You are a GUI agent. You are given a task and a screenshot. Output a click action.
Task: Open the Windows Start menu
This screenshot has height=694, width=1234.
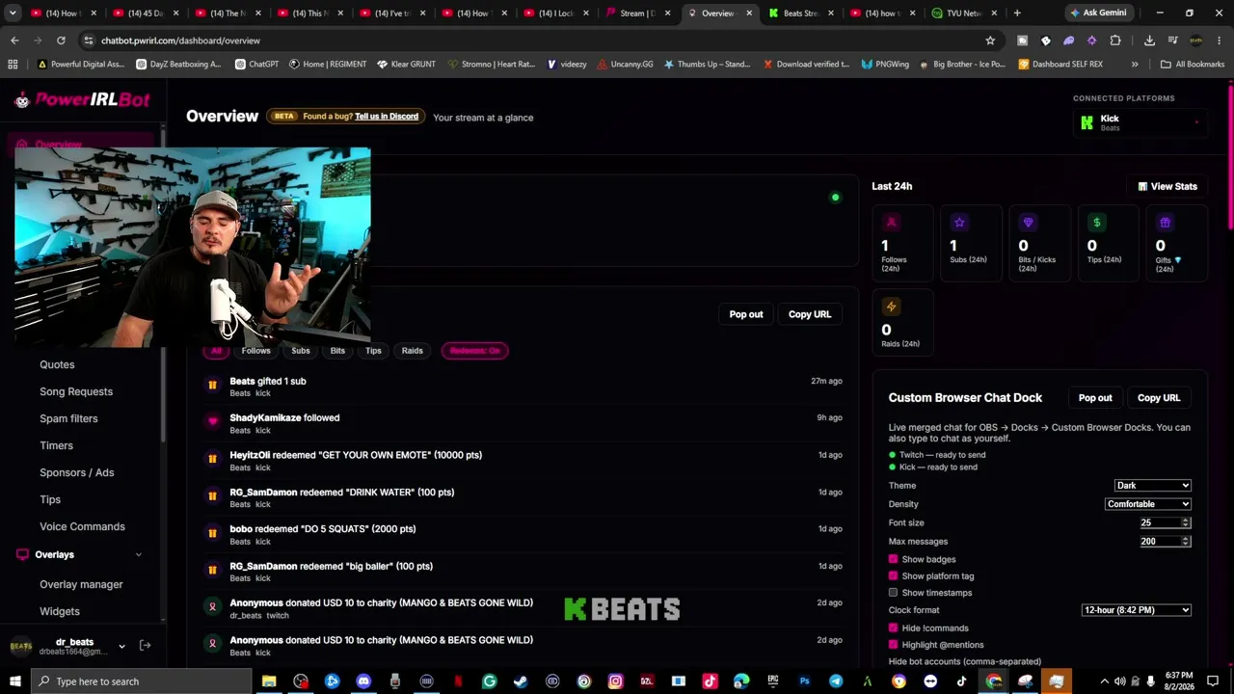[14, 681]
